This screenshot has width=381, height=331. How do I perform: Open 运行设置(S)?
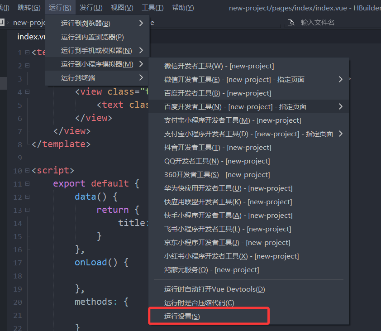(249, 317)
